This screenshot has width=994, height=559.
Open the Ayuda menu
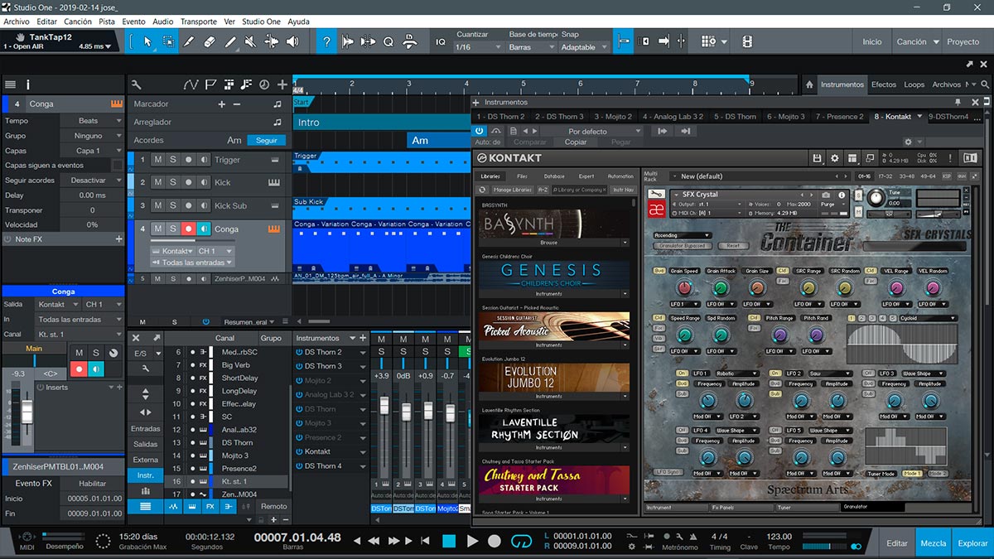click(298, 22)
